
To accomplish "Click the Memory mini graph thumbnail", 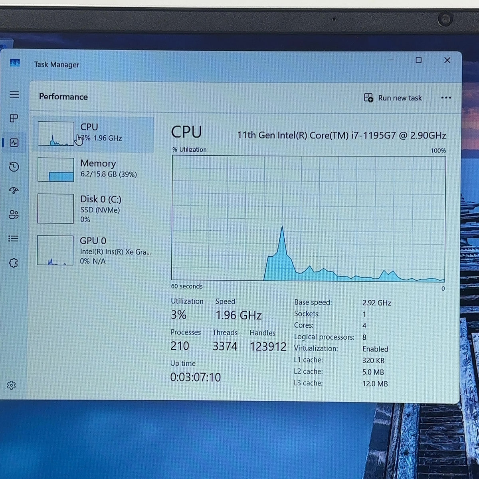I will click(x=55, y=170).
